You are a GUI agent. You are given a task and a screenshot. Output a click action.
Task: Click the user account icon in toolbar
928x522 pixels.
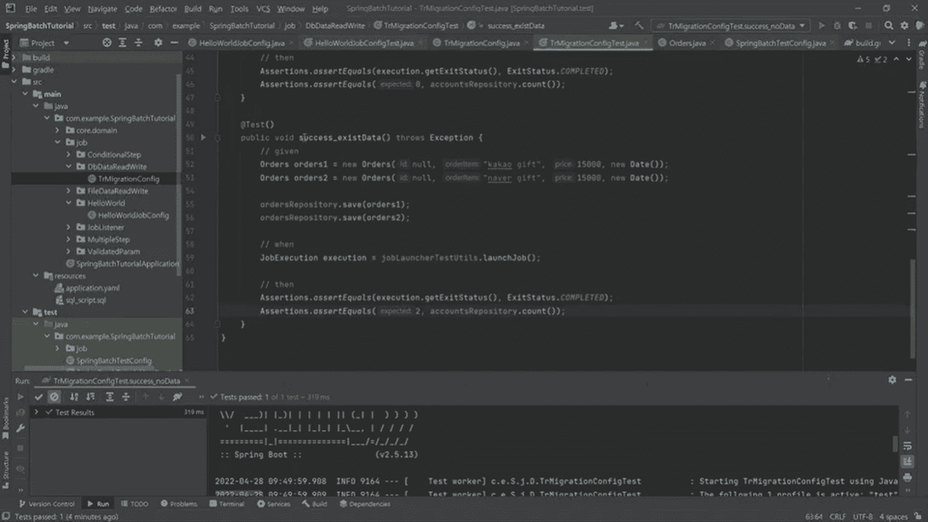(616, 25)
